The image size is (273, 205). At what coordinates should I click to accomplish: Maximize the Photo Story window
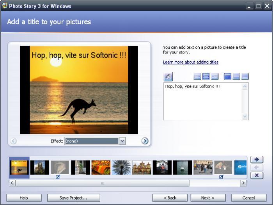[258, 6]
